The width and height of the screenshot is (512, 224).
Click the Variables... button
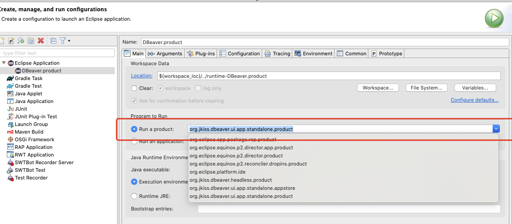click(475, 88)
